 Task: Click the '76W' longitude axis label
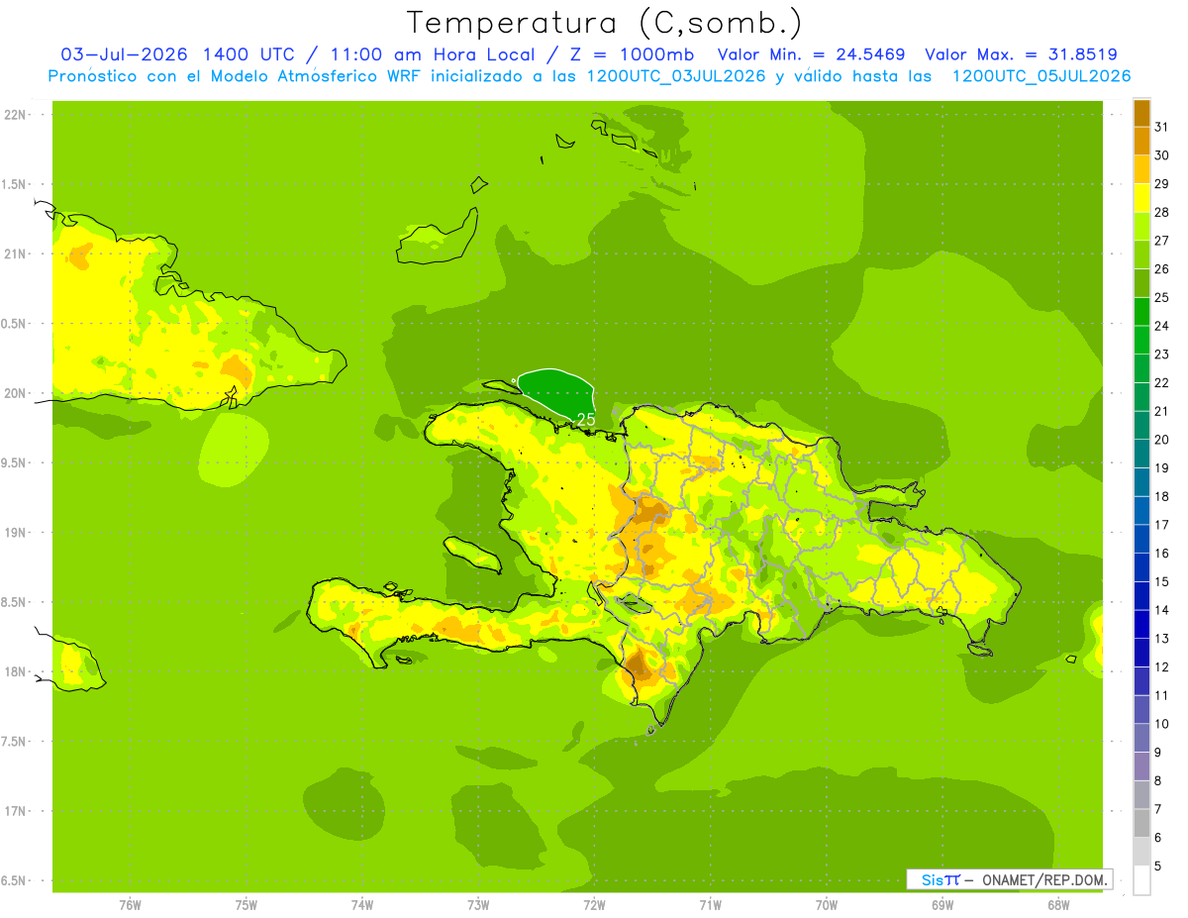tap(130, 905)
